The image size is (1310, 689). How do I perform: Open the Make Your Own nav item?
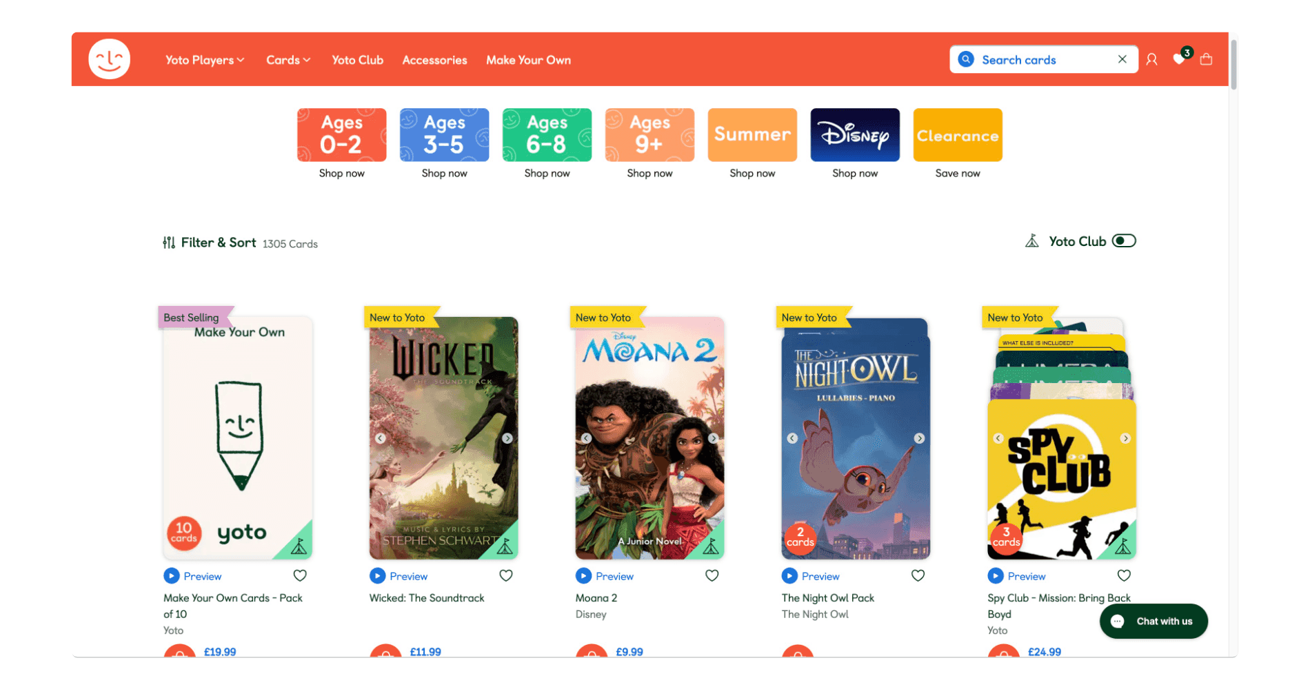click(528, 60)
